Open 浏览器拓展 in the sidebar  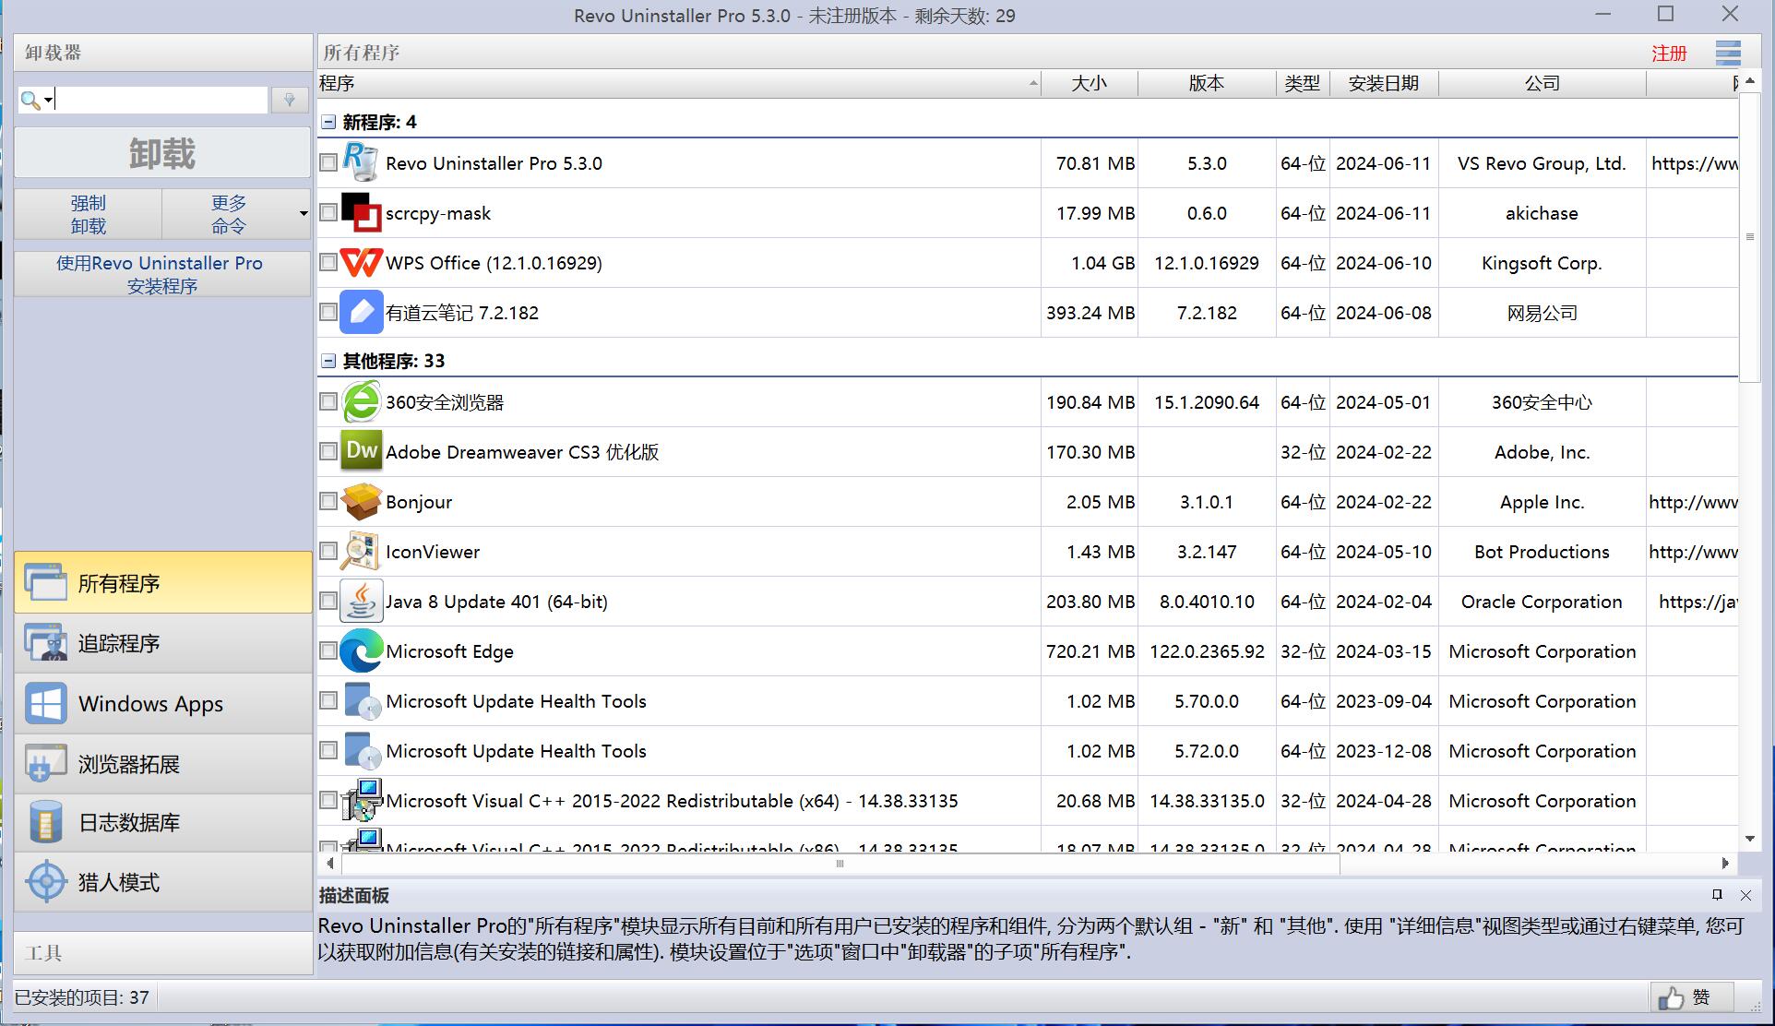coord(163,764)
